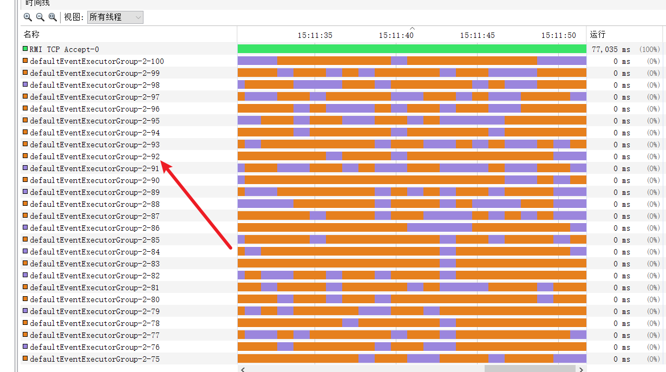Image resolution: width=666 pixels, height=372 pixels.
Task: Click green state icon of RMI TCP Accept-0
Action: (x=25, y=49)
